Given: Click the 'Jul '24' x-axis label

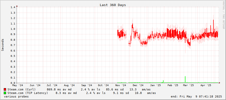Looking at the screenshot, I should [52, 85].
